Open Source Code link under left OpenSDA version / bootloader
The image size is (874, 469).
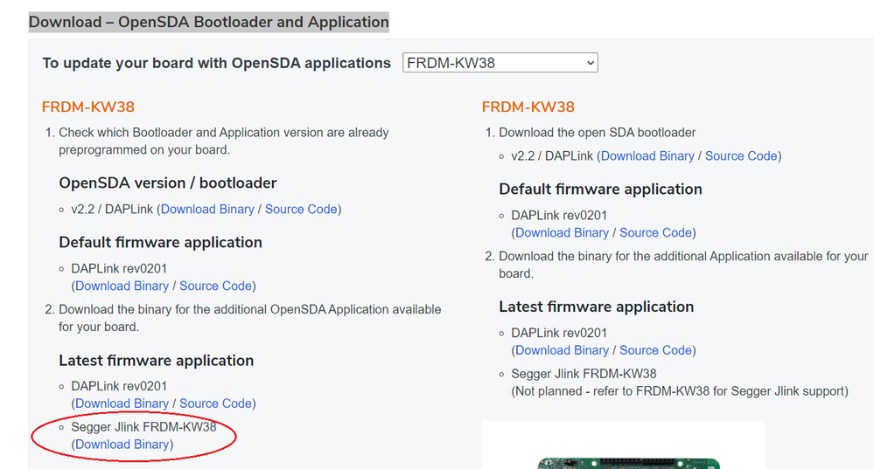(301, 210)
